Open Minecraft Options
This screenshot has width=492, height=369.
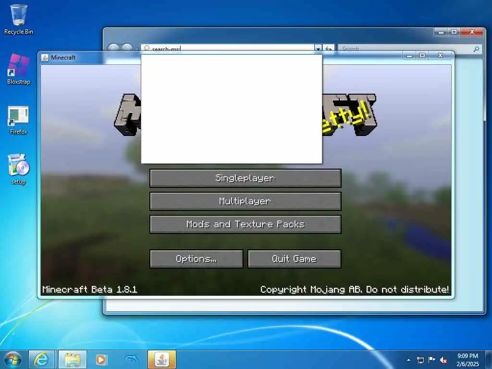pyautogui.click(x=197, y=259)
